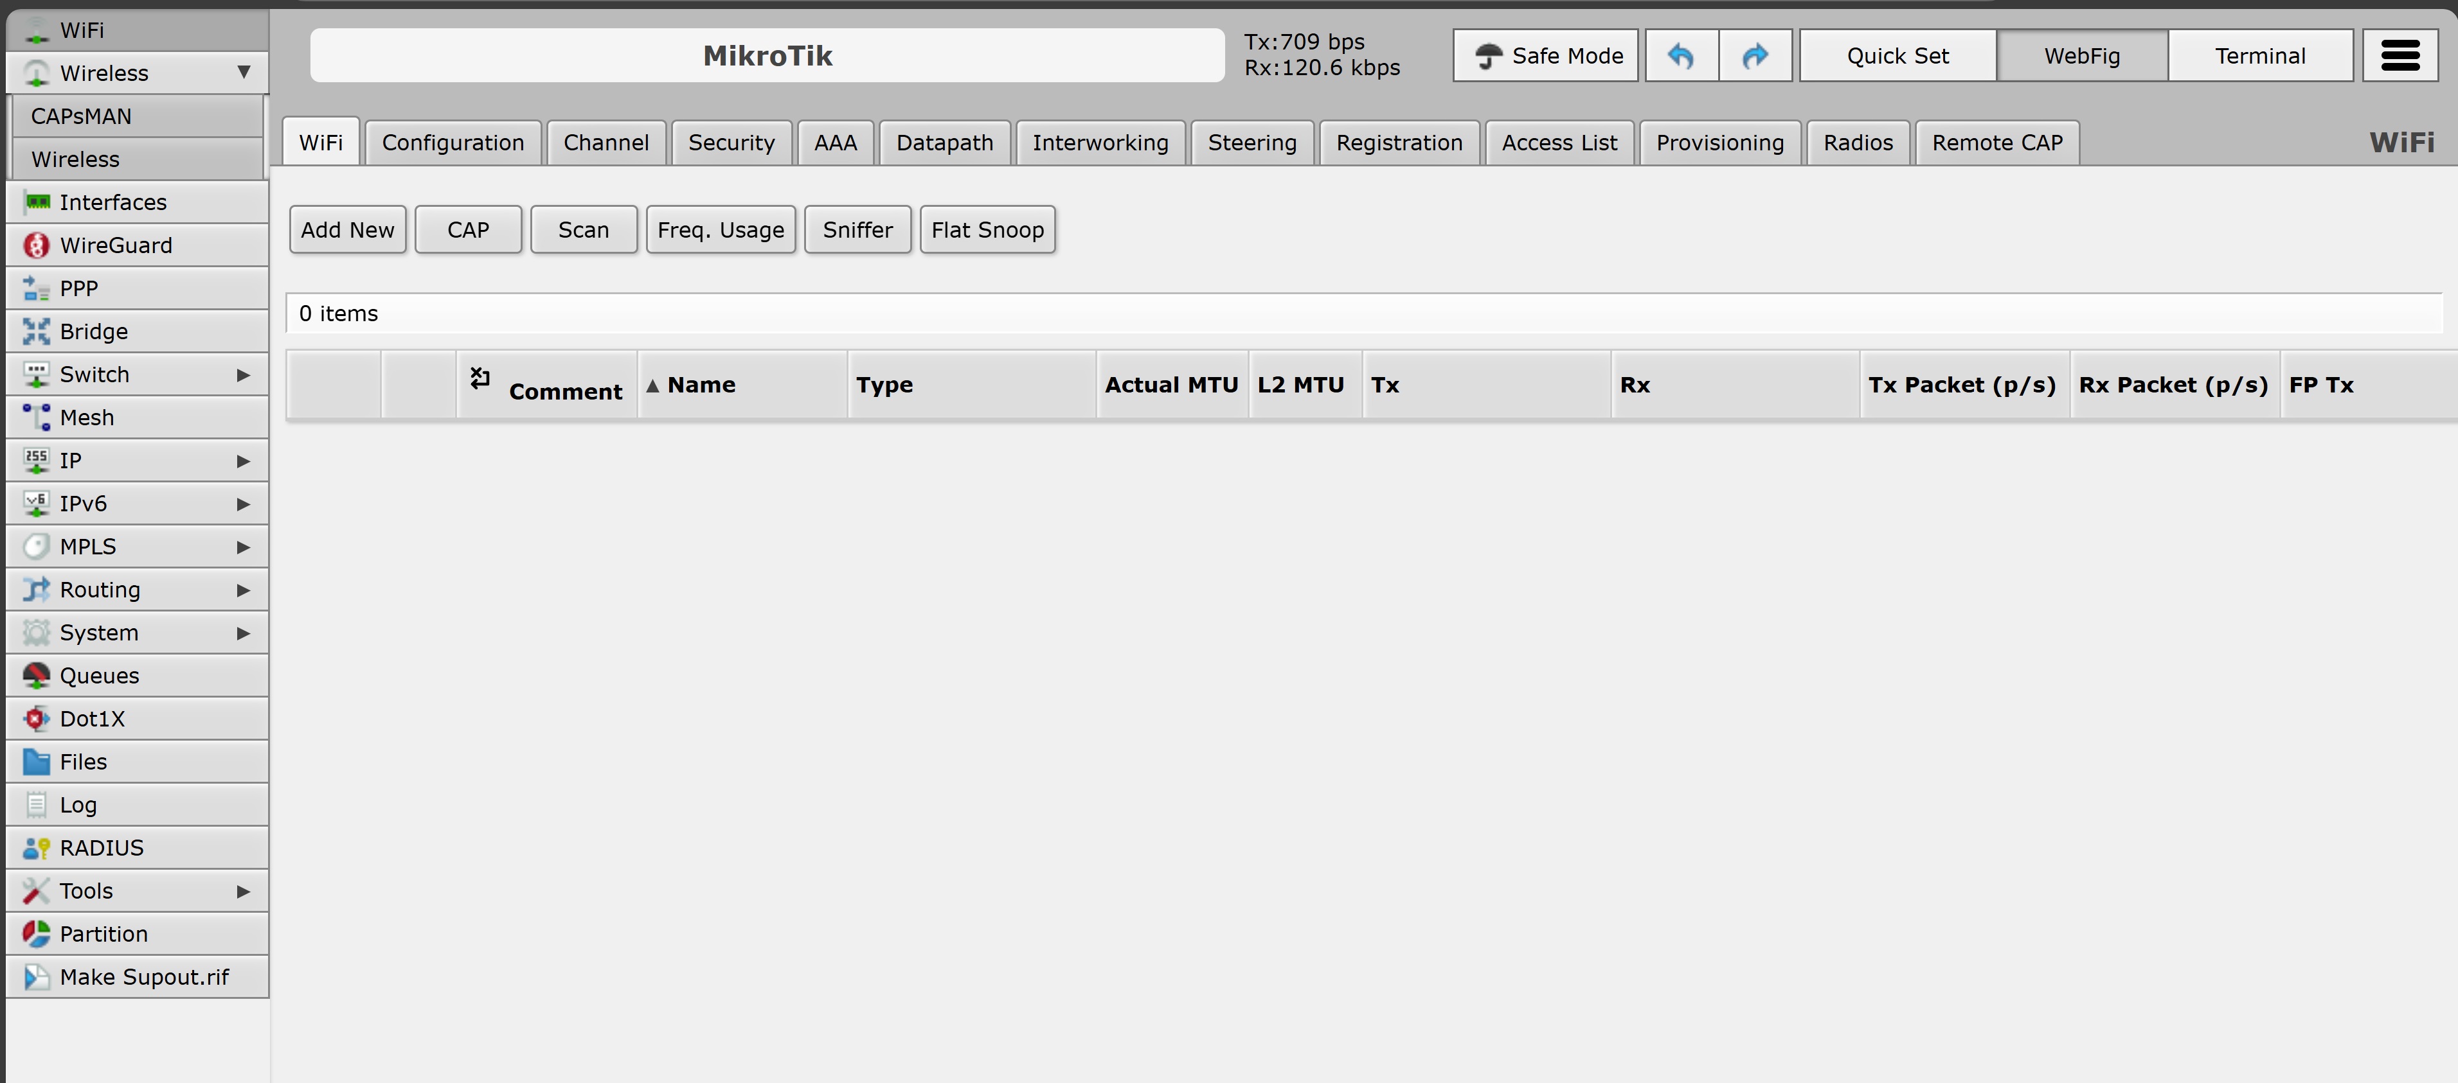Open Quick Set mode

(1898, 57)
